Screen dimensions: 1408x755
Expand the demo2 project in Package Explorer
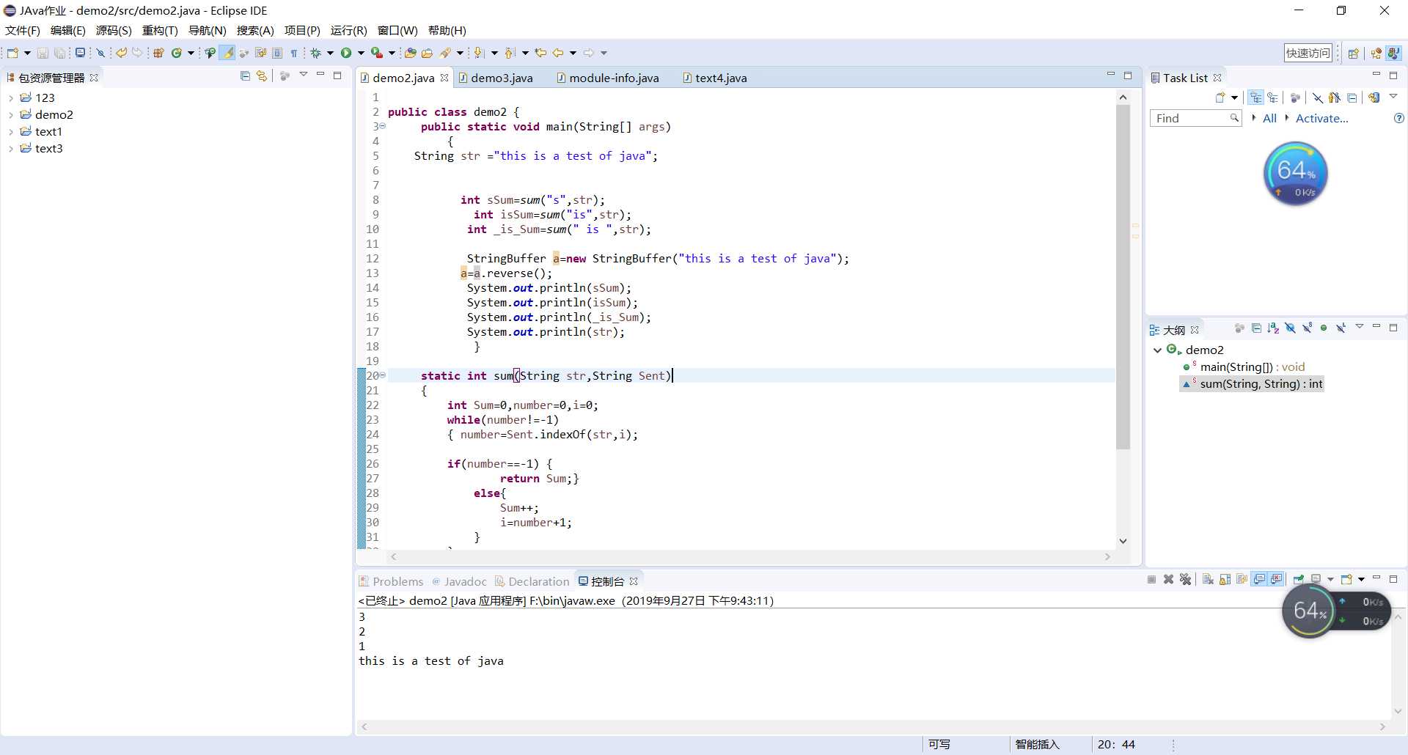point(11,115)
